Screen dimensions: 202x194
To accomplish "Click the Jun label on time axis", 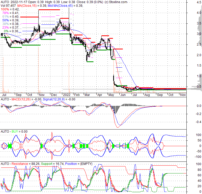I will 123,95.
